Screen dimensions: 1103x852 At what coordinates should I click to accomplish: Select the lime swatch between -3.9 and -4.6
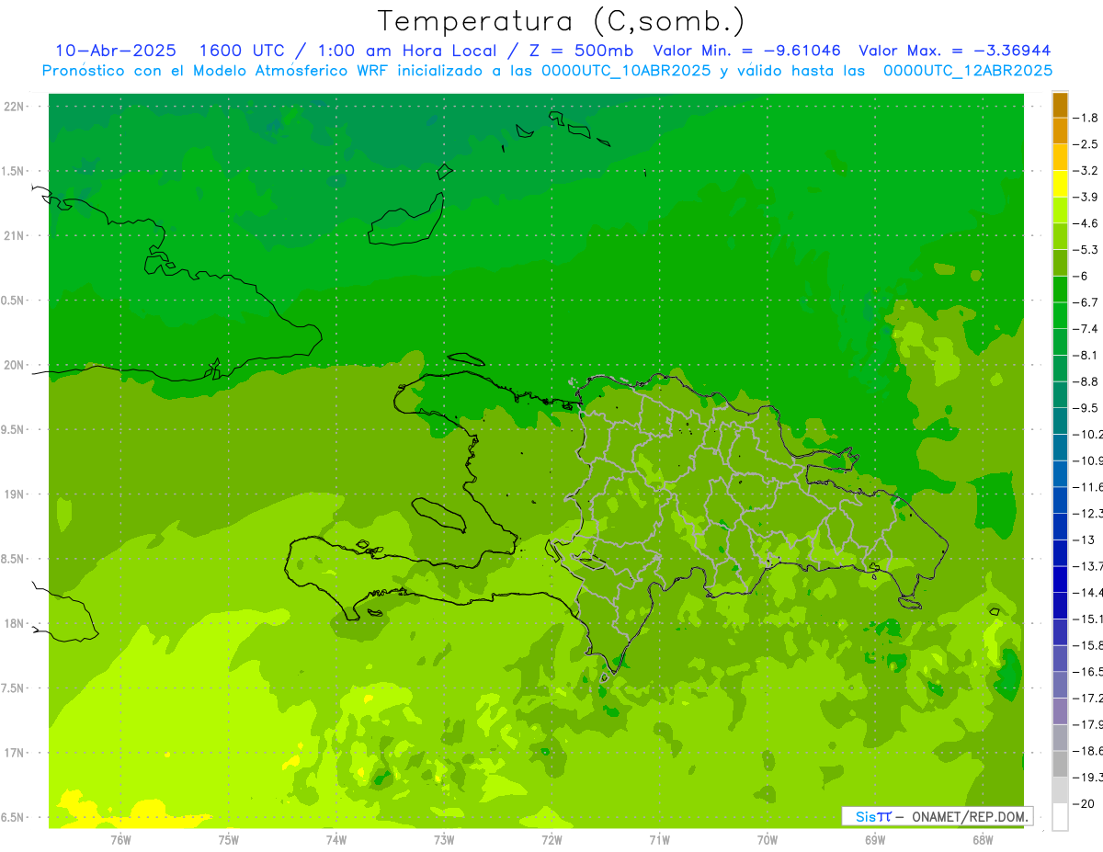[1060, 210]
